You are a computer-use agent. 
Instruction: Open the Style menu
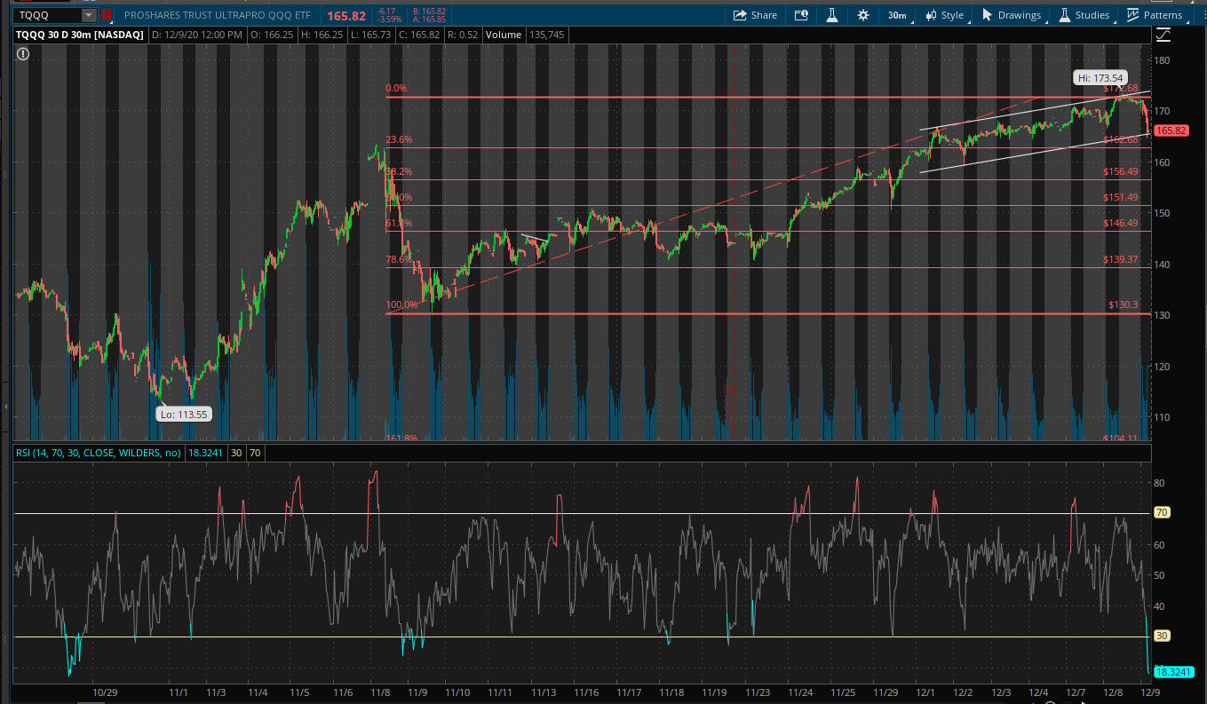[x=944, y=15]
